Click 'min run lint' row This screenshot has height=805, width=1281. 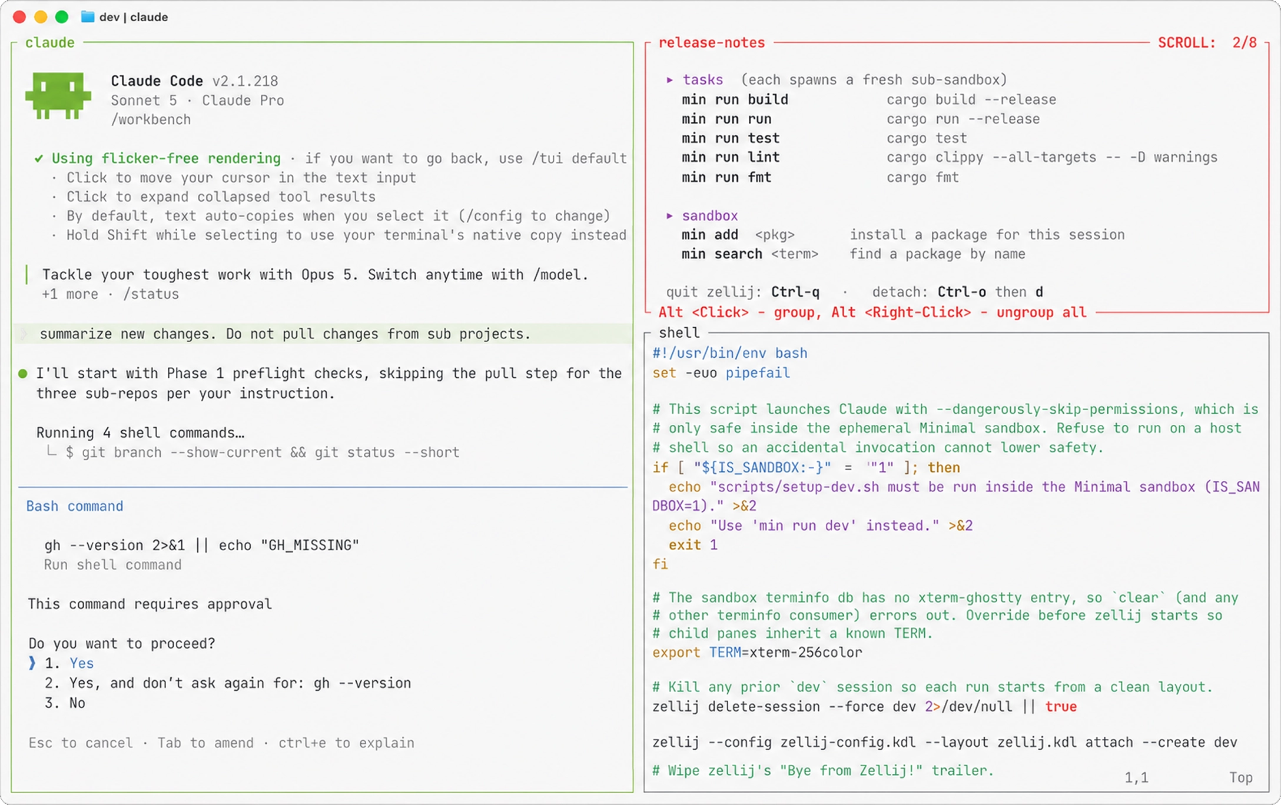pyautogui.click(x=950, y=158)
